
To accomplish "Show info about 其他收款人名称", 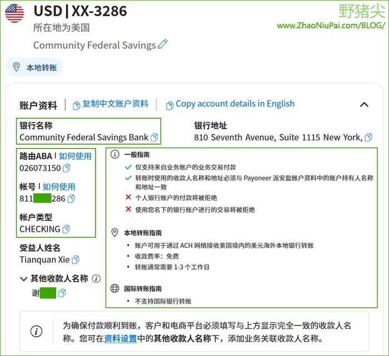I will 96,278.
